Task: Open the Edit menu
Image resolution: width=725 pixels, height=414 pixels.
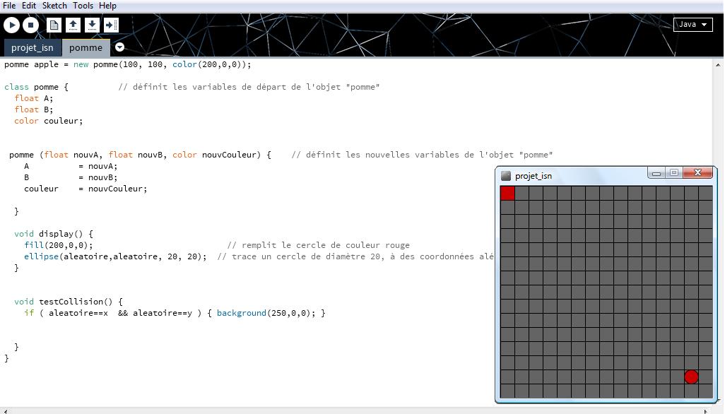Action: click(29, 6)
